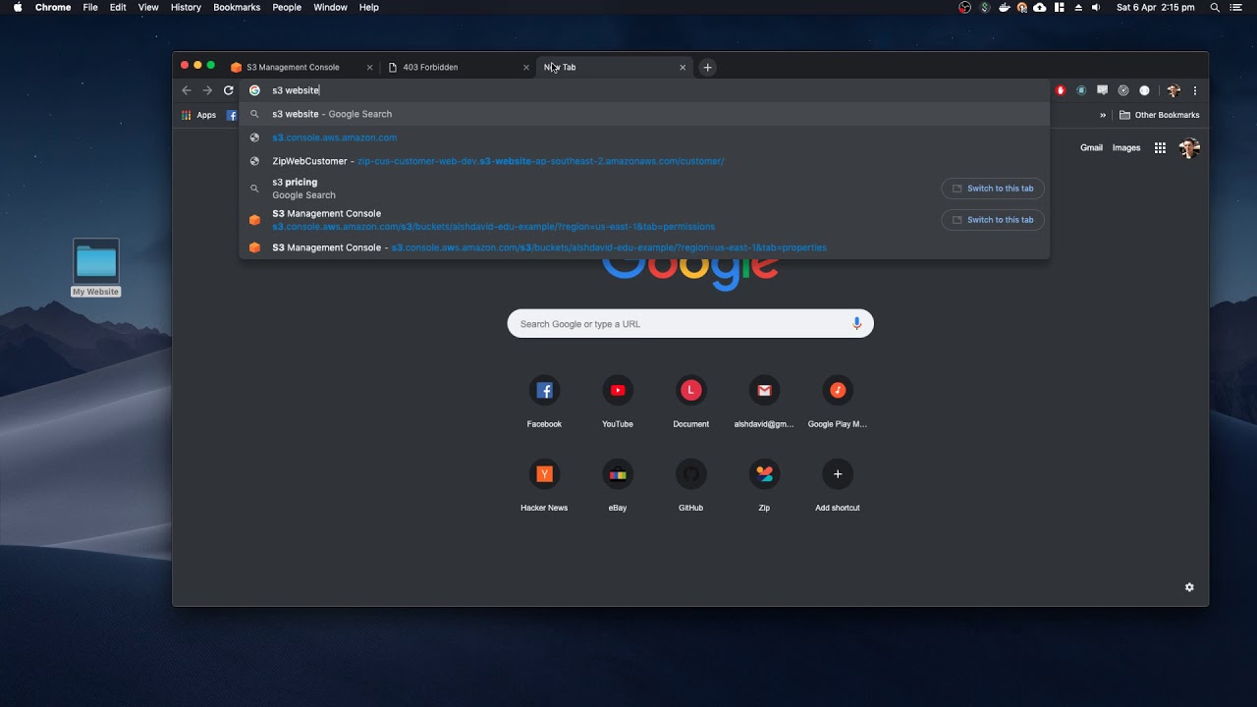Open the Other Bookmarks folder
The width and height of the screenshot is (1257, 707).
[x=1160, y=115]
